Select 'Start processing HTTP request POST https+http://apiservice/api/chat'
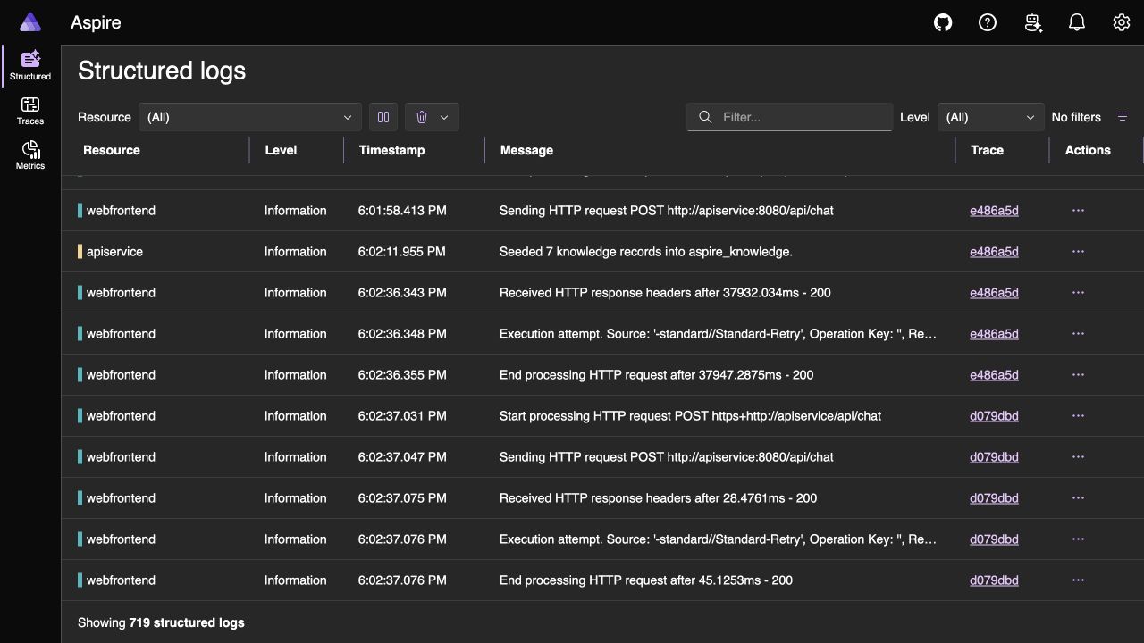 (x=690, y=416)
